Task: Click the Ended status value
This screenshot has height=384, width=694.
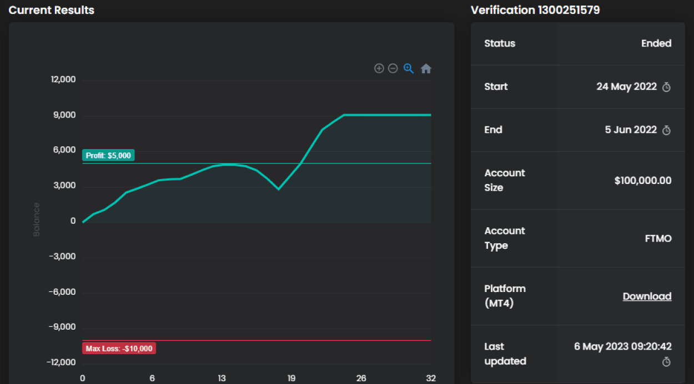Action: [x=656, y=43]
